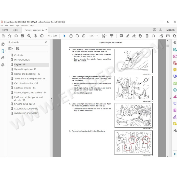This screenshot has height=177, width=177.
Task: Open Booms, dippers, and buckets - 84
Action: point(30,93)
